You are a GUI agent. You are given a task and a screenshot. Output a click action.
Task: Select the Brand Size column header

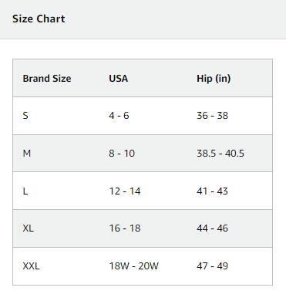click(x=47, y=79)
